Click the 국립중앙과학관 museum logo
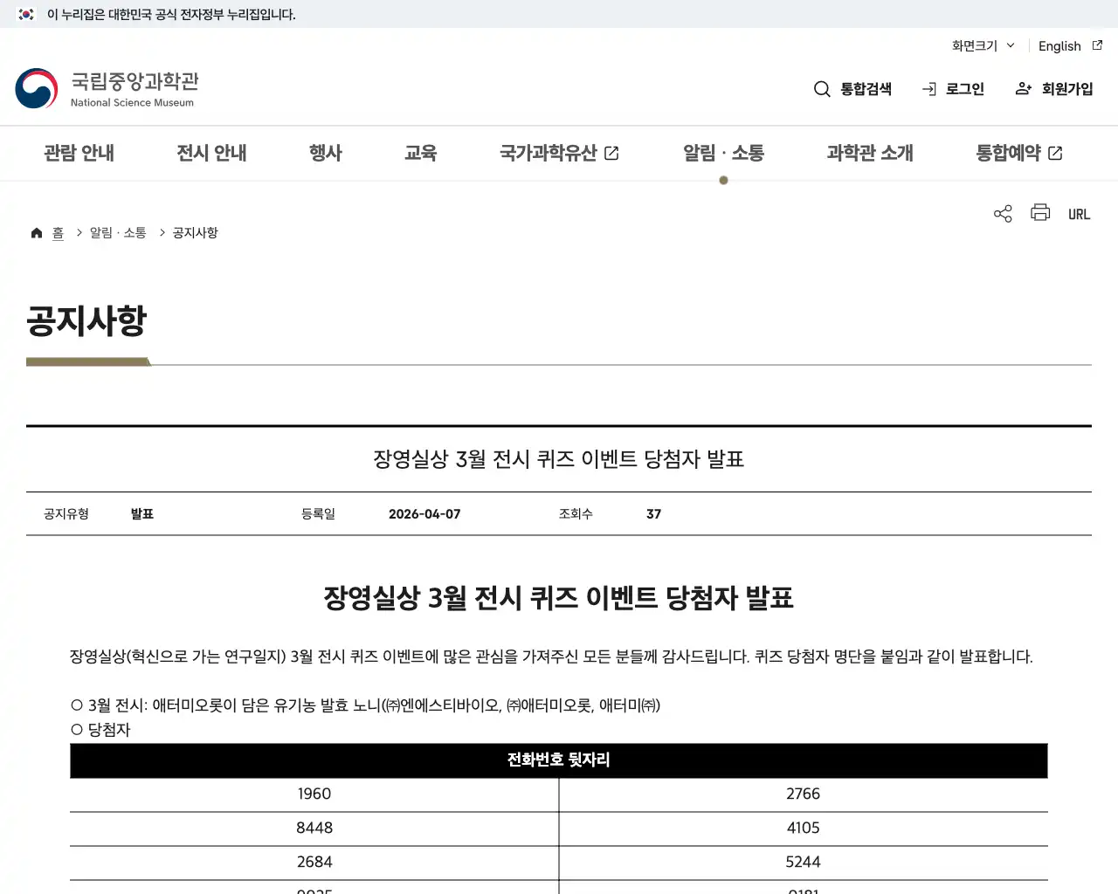 coord(107,87)
